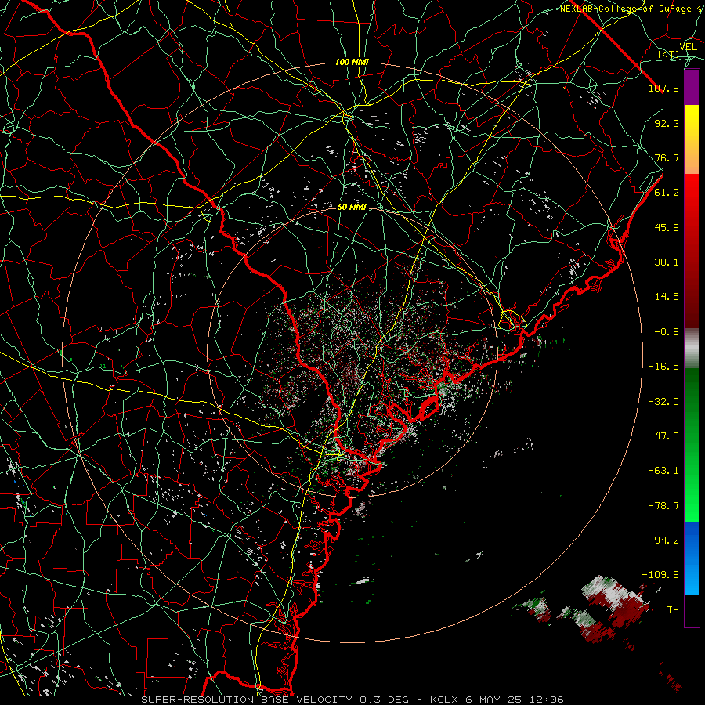Click the -0.9 legend value

coord(667,332)
